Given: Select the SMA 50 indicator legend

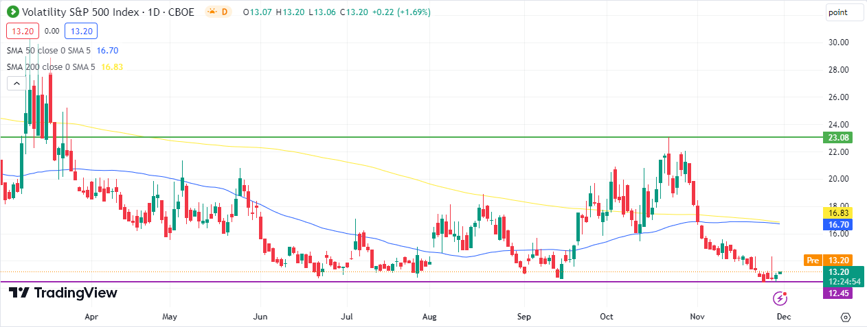Looking at the screenshot, I should [48, 50].
